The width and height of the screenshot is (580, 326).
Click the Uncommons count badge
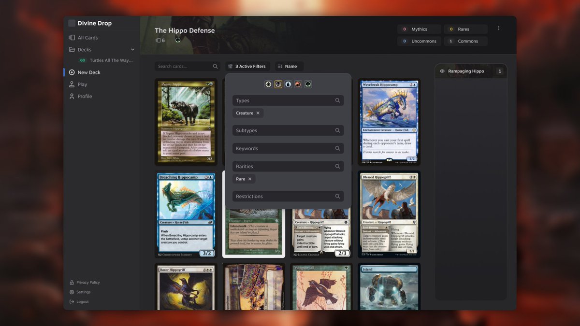[420, 42]
